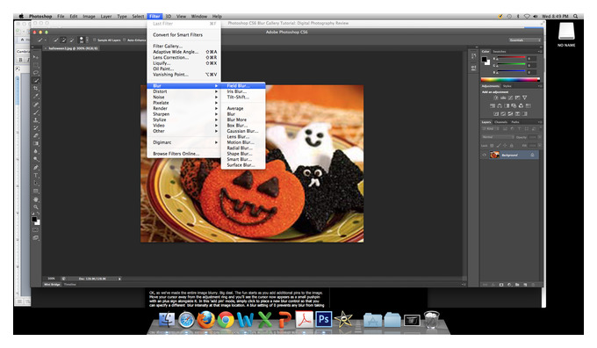
Task: Choose Gaussian Blur menu entry
Action: pos(243,131)
